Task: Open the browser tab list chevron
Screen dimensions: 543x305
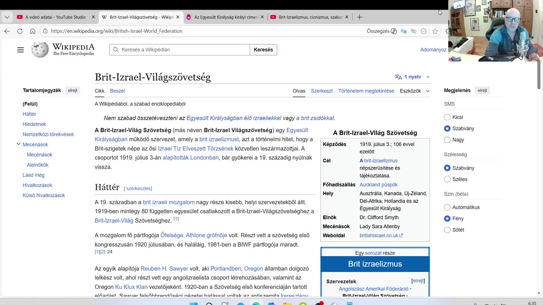Action: (7, 17)
